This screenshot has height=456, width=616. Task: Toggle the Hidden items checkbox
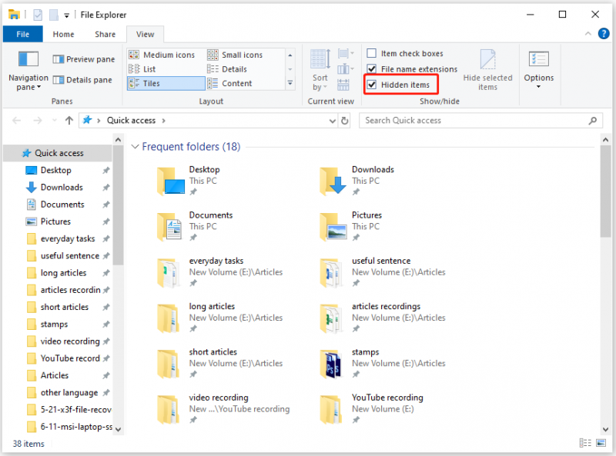(371, 85)
